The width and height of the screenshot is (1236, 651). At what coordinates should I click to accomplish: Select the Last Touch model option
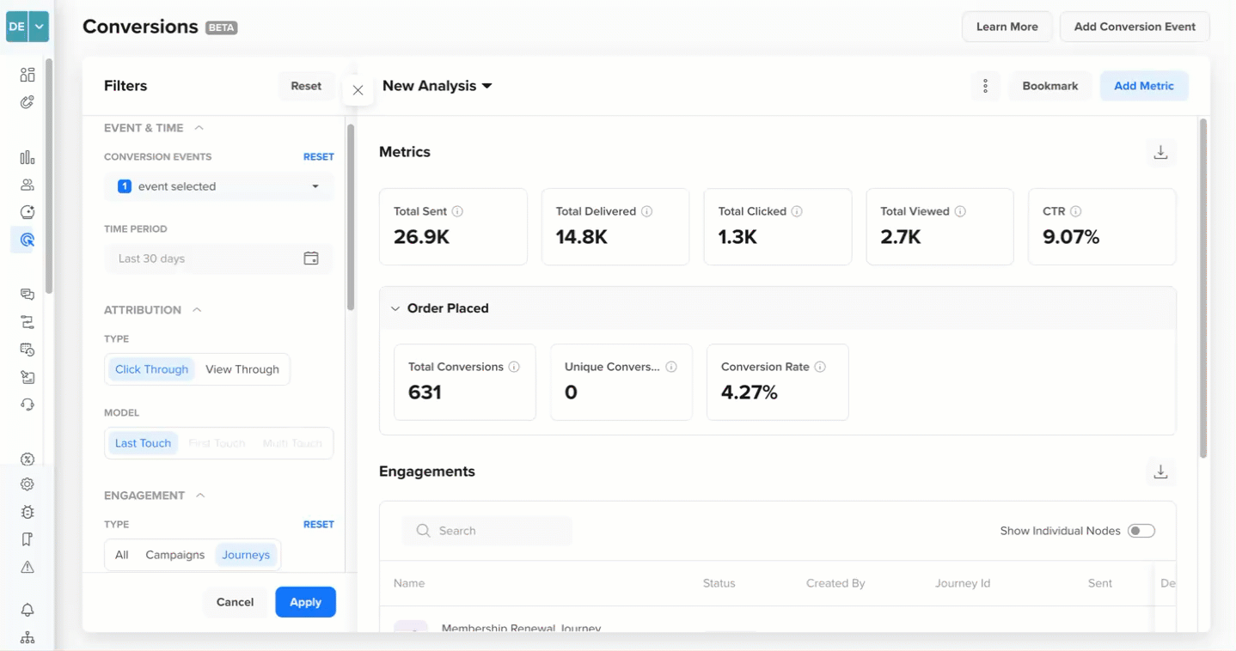[143, 443]
